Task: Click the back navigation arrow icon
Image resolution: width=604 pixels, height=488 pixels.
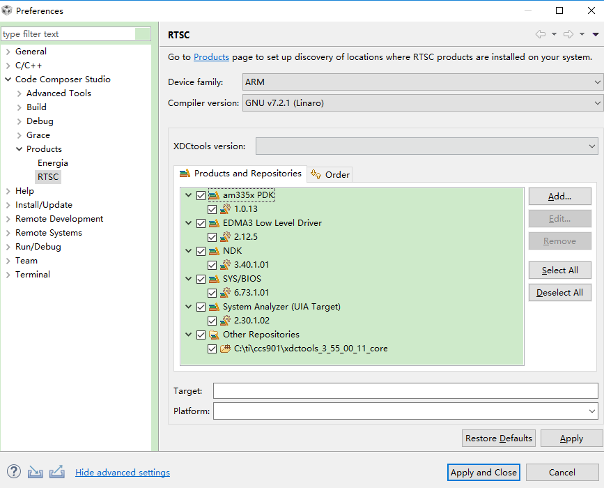Action: tap(541, 34)
